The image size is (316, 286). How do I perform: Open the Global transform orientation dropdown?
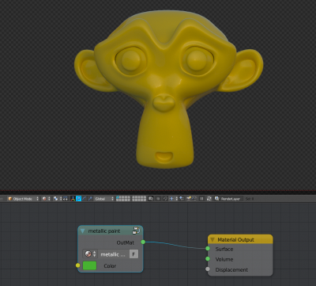click(104, 199)
